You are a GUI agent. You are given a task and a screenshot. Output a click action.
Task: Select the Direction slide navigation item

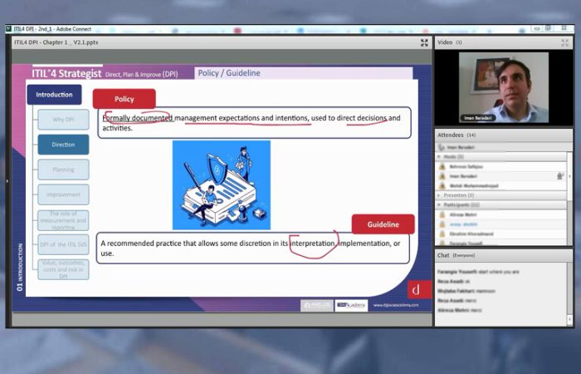coord(63,145)
